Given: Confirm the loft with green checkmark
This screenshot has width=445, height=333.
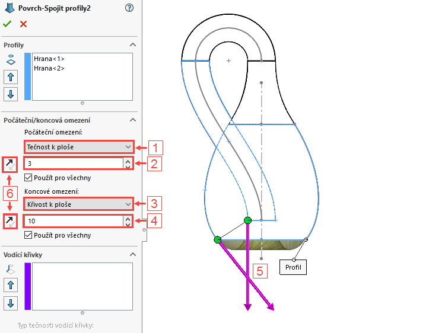Looking at the screenshot, I should pyautogui.click(x=7, y=24).
